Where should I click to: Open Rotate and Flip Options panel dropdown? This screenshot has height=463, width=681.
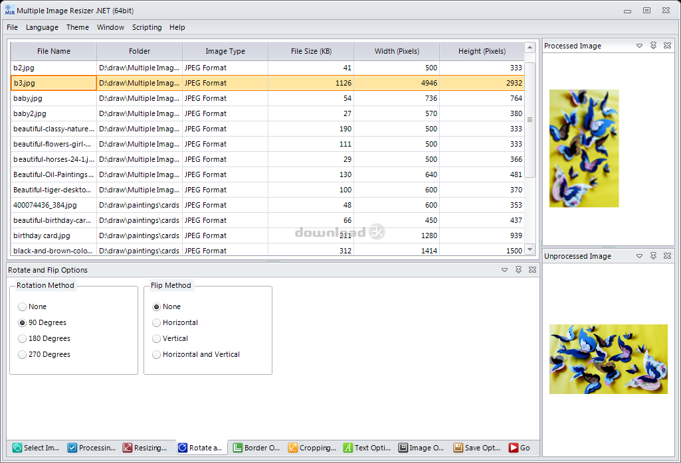click(504, 270)
